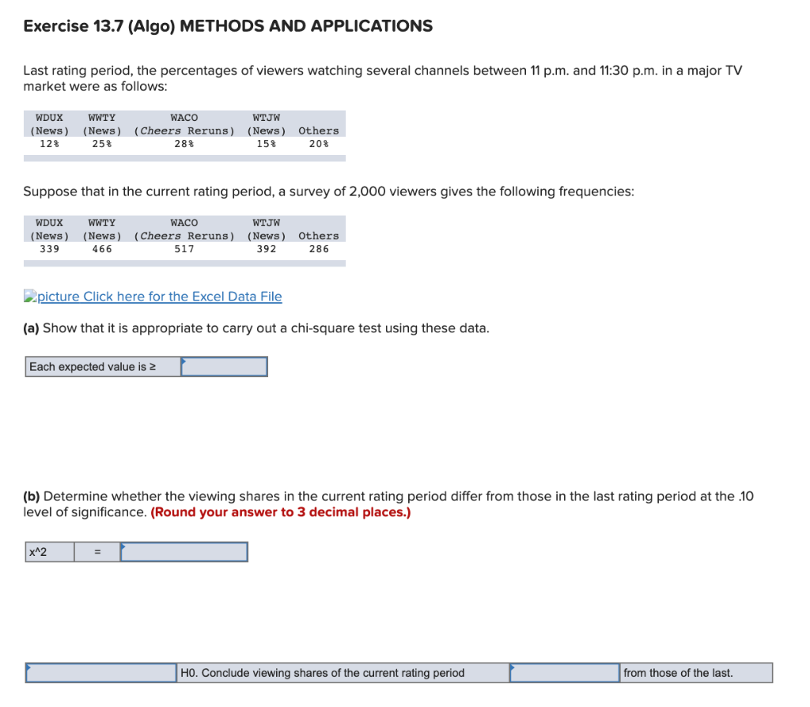Click the triangle in the second bottom dropdown box
The height and width of the screenshot is (707, 810).
click(x=515, y=669)
